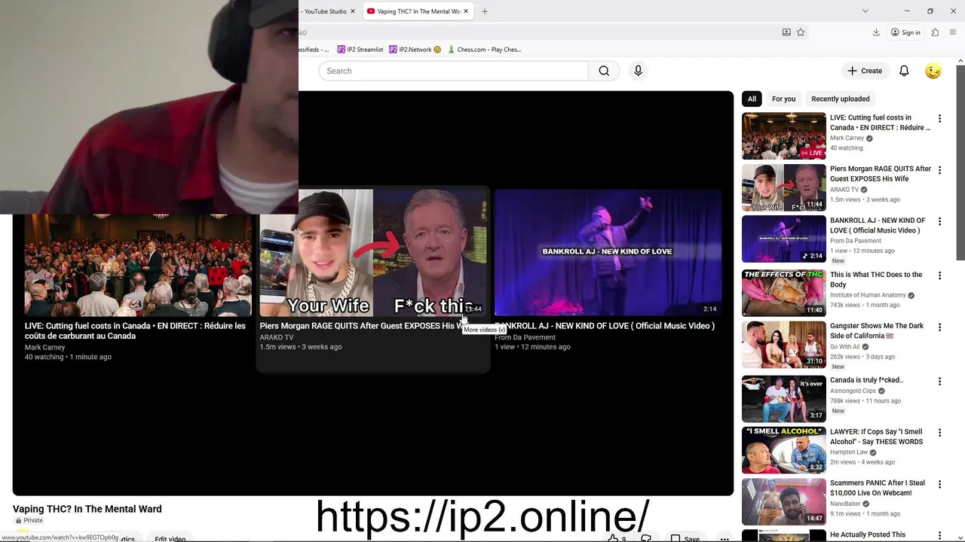Play end-screen video LIVE: Cutting fuel costs in Canada
The height and width of the screenshot is (542, 965).
tap(138, 265)
